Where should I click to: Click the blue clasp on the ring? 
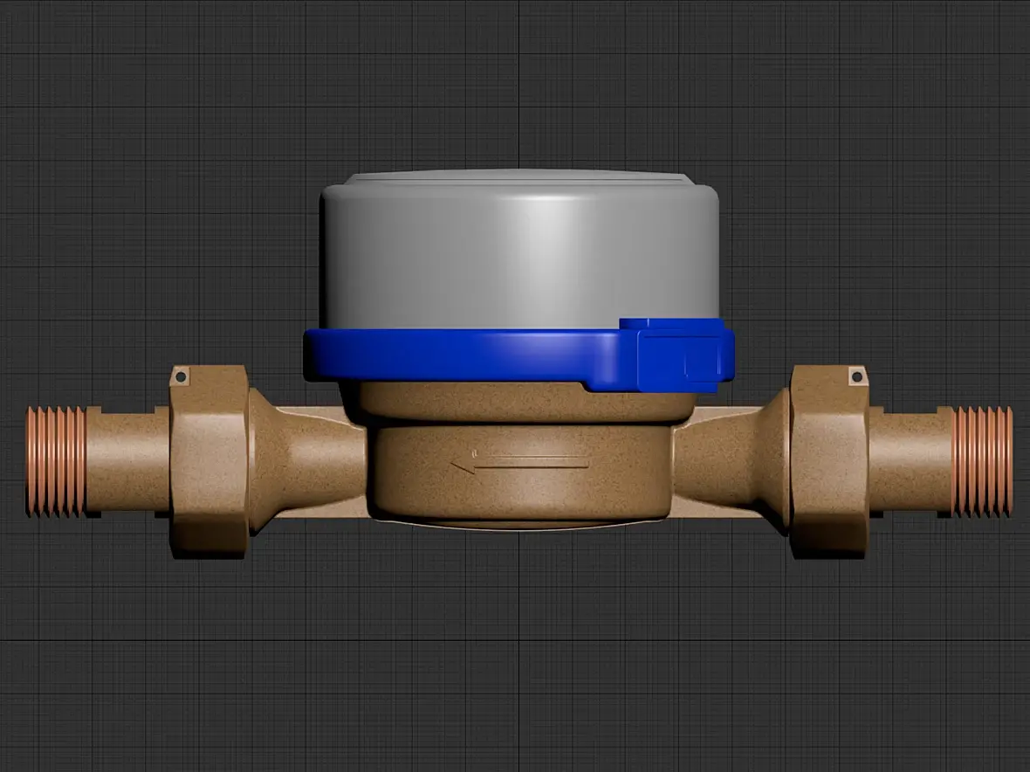[678, 355]
